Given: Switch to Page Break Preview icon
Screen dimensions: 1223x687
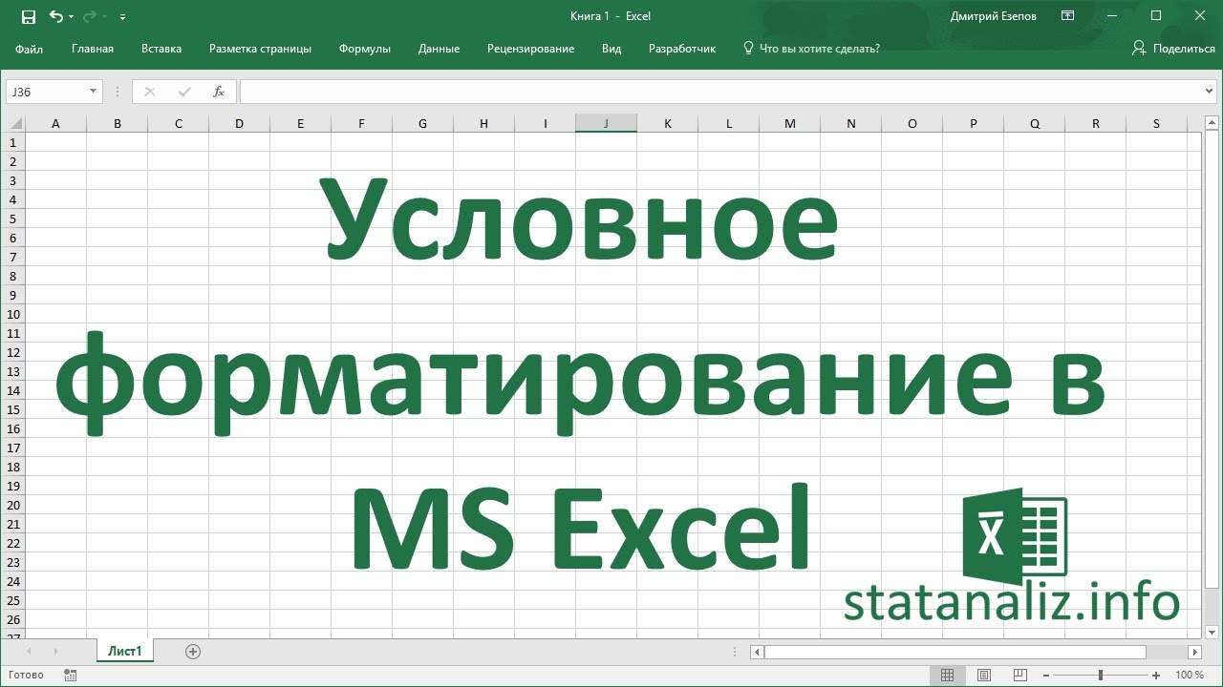Looking at the screenshot, I should (1021, 675).
